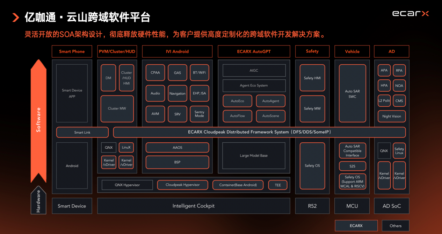Click the Others legend box
The width and height of the screenshot is (442, 234).
coord(396,226)
